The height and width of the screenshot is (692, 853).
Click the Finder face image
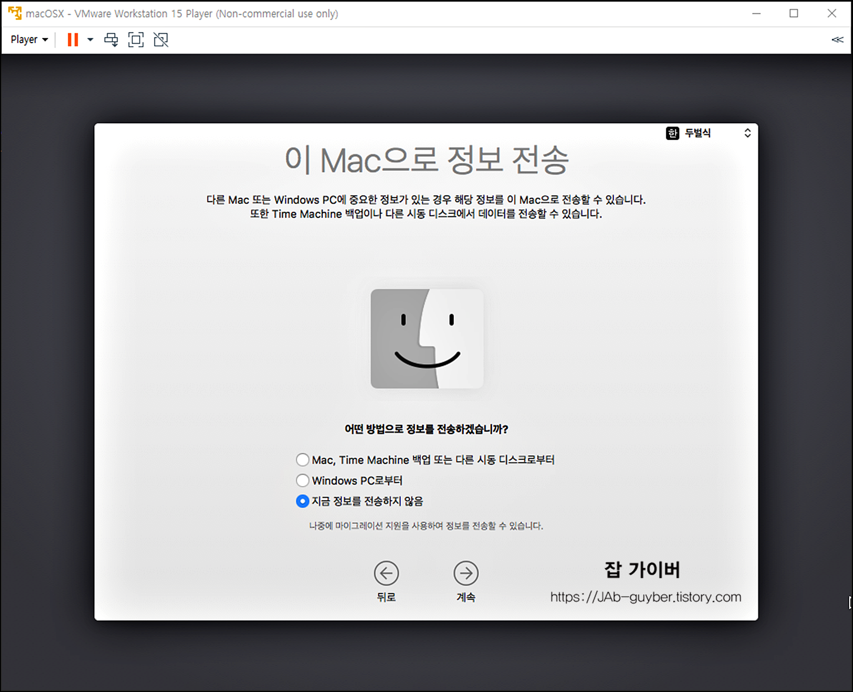pos(427,339)
